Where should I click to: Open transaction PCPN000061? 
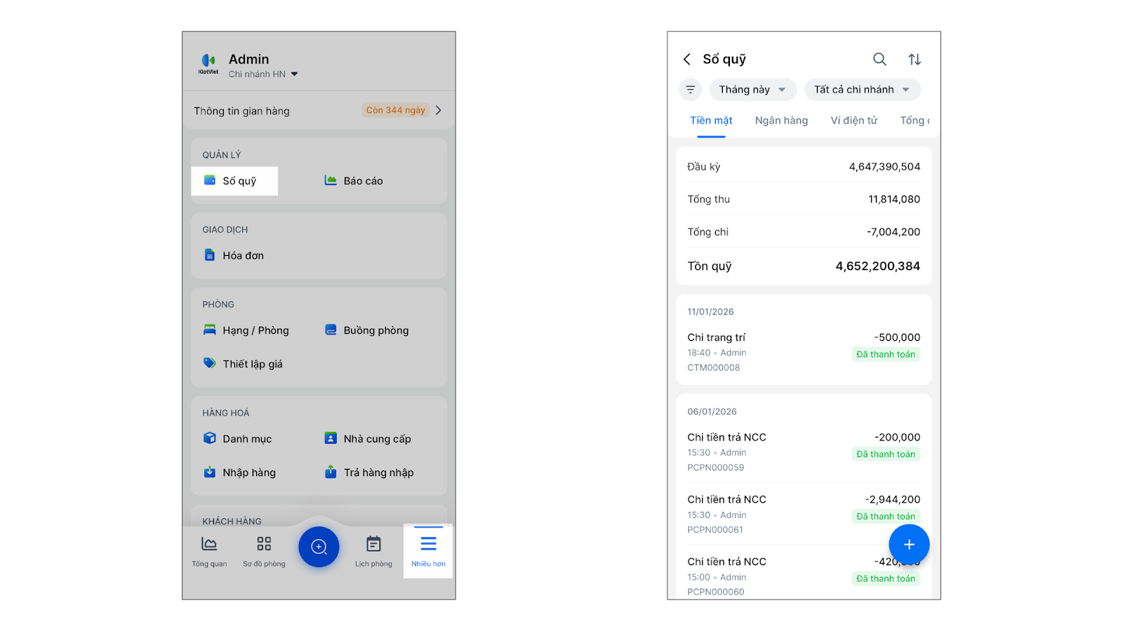pos(804,514)
